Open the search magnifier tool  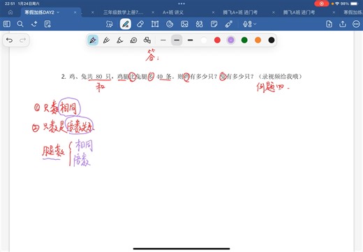click(20, 24)
